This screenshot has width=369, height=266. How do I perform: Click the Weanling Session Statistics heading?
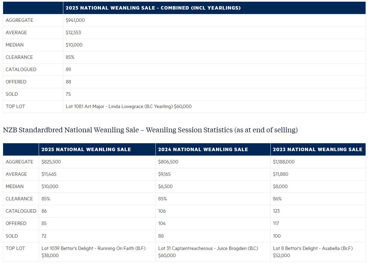point(150,130)
